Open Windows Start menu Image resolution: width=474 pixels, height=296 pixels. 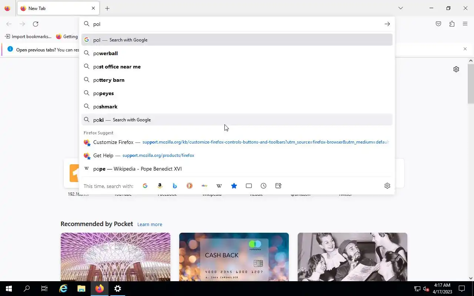(9, 289)
